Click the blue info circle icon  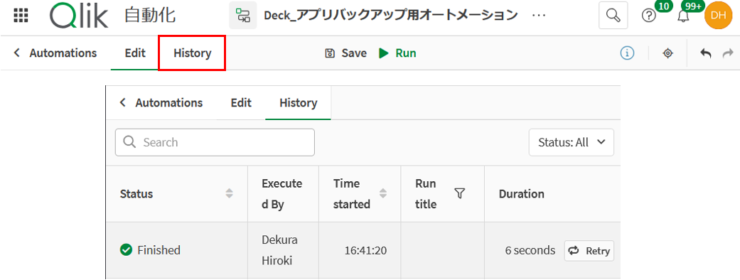pos(627,53)
